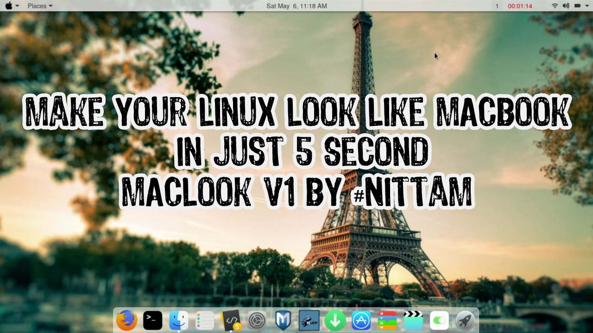
Task: Open the gear-shaped settings app in the dock
Action: point(257,320)
